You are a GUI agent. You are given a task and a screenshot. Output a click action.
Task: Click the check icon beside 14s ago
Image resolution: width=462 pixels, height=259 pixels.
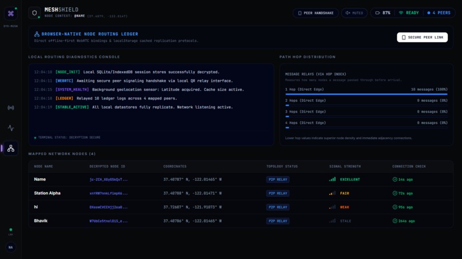(395, 180)
